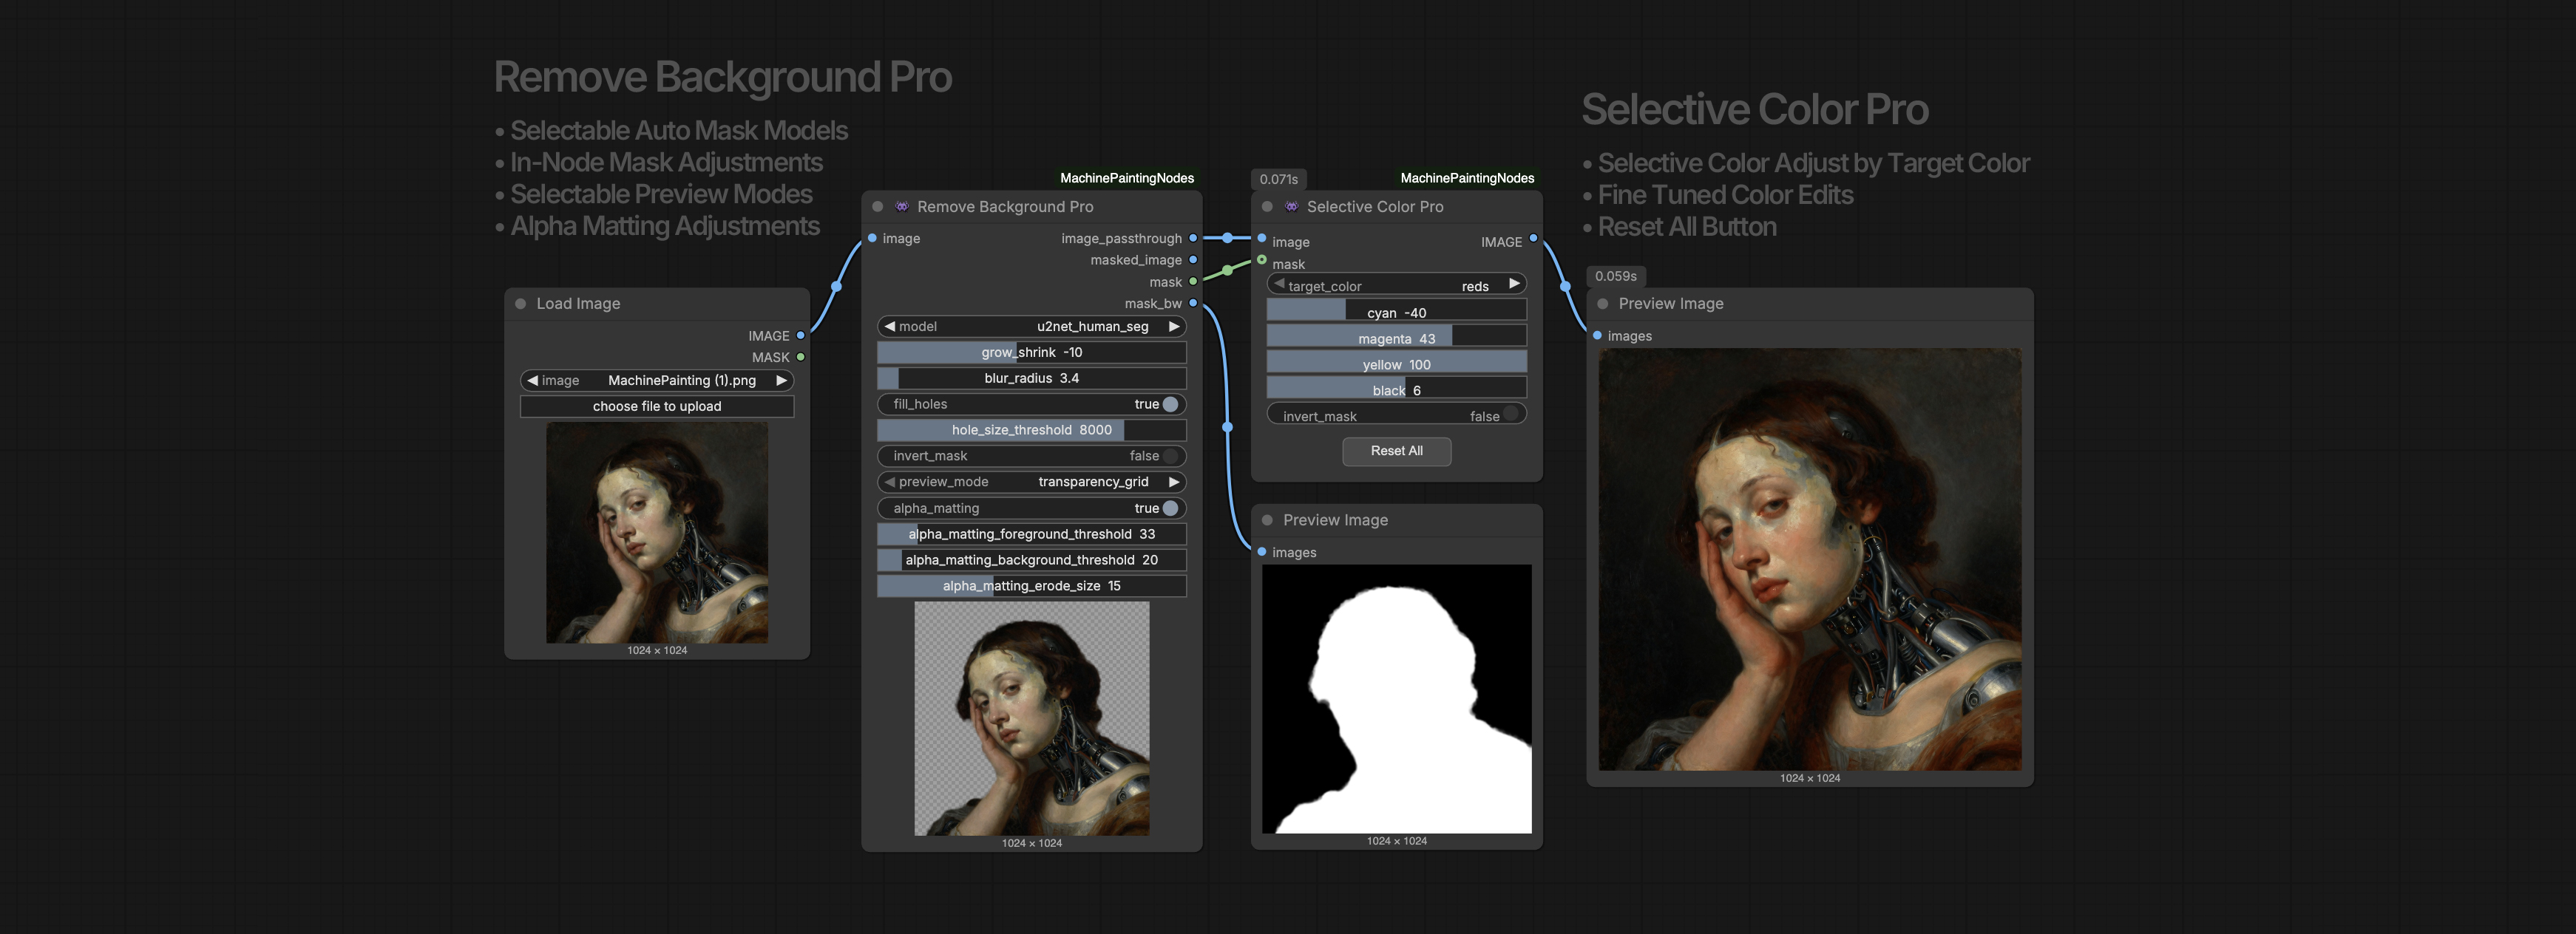The height and width of the screenshot is (934, 2576).
Task: Click the Reset All button
Action: (x=1397, y=451)
